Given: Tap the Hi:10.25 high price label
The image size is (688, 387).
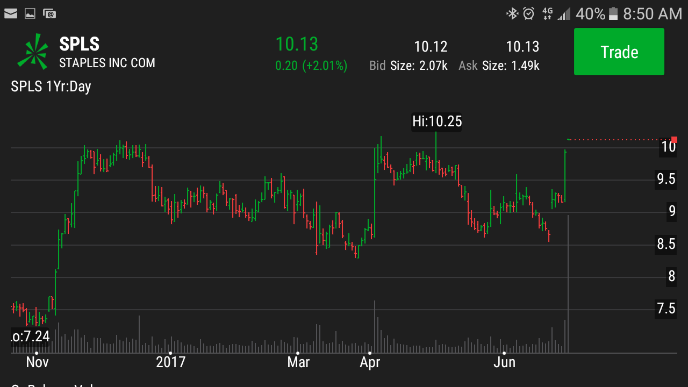Looking at the screenshot, I should 437,121.
